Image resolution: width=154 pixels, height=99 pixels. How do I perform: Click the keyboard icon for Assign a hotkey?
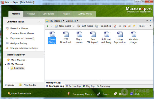(7, 43)
